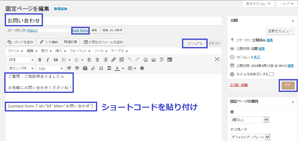Click the insert link chain icon
This screenshot has height=141, width=298.
(x=113, y=60)
